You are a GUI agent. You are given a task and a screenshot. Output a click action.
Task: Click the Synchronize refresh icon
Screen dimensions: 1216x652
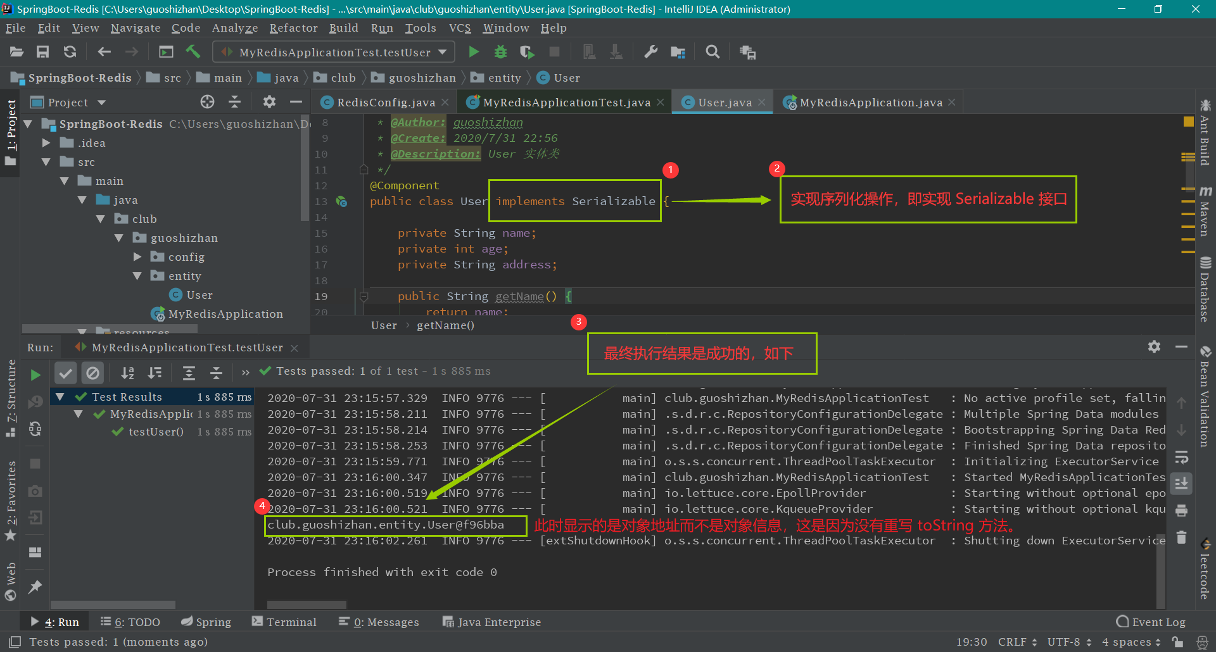click(70, 52)
